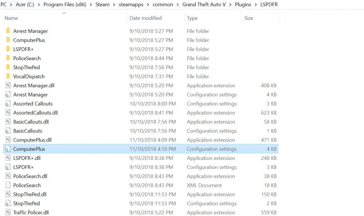Click the Assorted Callouts configuration file icon
Screen dimensions: 364x216
click(8, 103)
